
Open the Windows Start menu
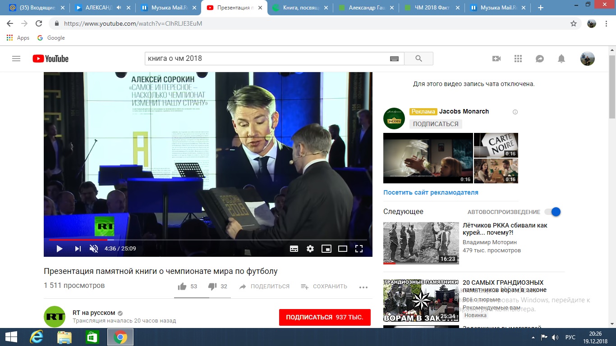coord(11,337)
